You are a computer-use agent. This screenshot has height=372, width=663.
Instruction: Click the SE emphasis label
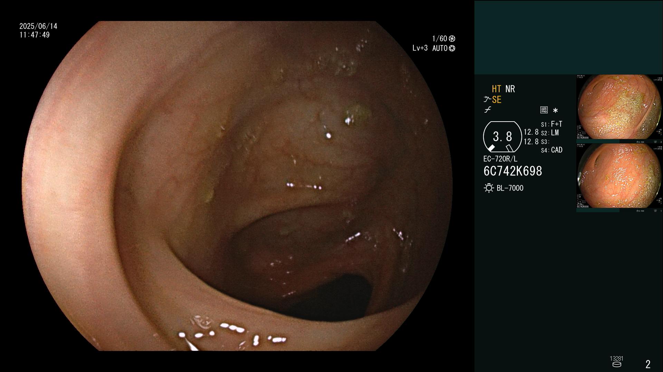[497, 100]
